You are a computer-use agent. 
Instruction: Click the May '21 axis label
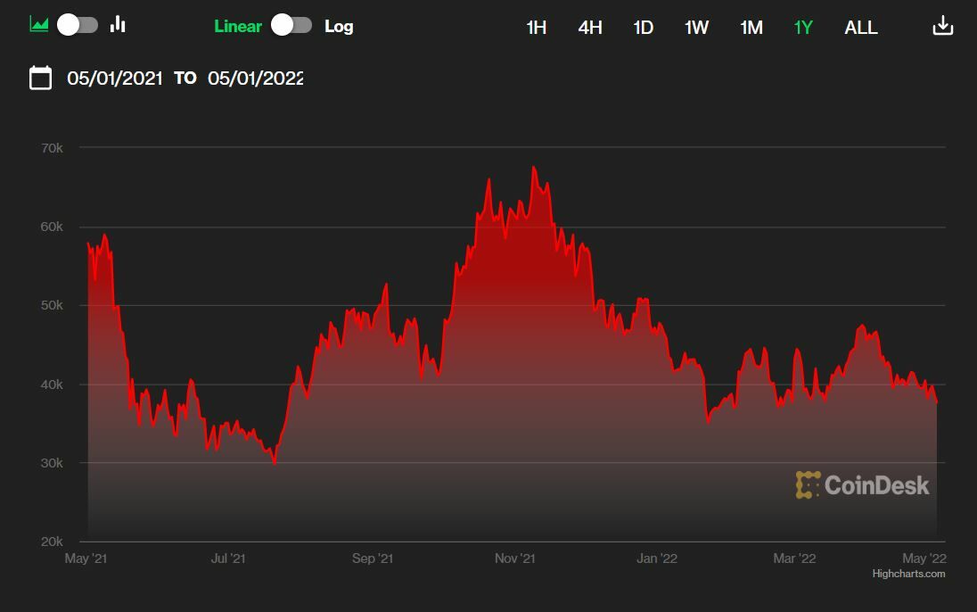(x=86, y=558)
